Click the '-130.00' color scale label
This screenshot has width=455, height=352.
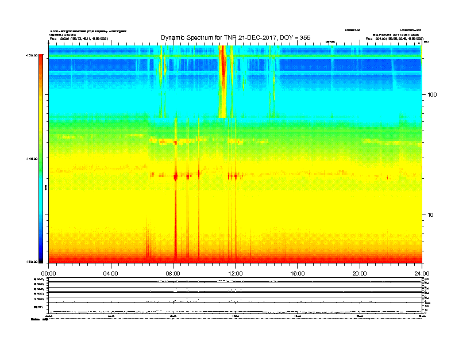[32, 55]
